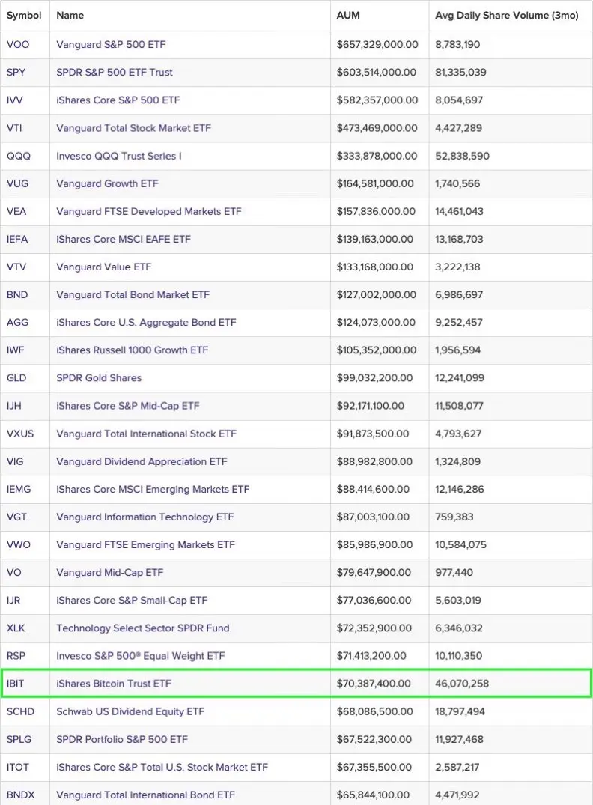Click the VXUS ticker symbol
The width and height of the screenshot is (593, 805).
(x=20, y=434)
